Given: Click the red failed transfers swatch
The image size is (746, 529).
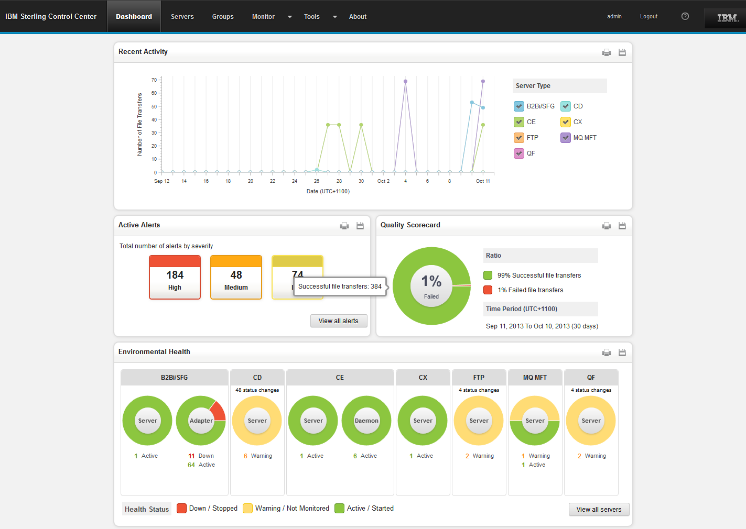Looking at the screenshot, I should [488, 290].
